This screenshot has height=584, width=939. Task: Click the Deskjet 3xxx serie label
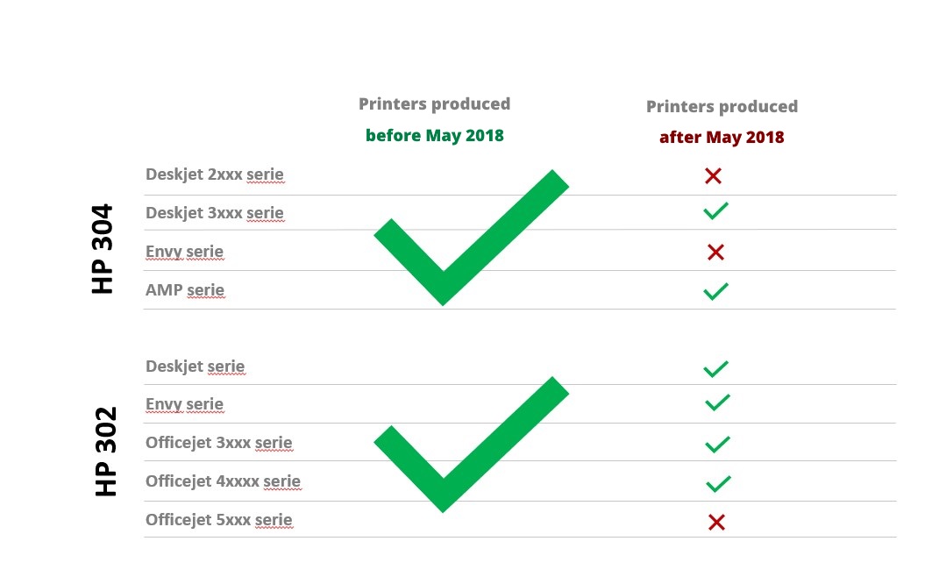click(x=215, y=212)
